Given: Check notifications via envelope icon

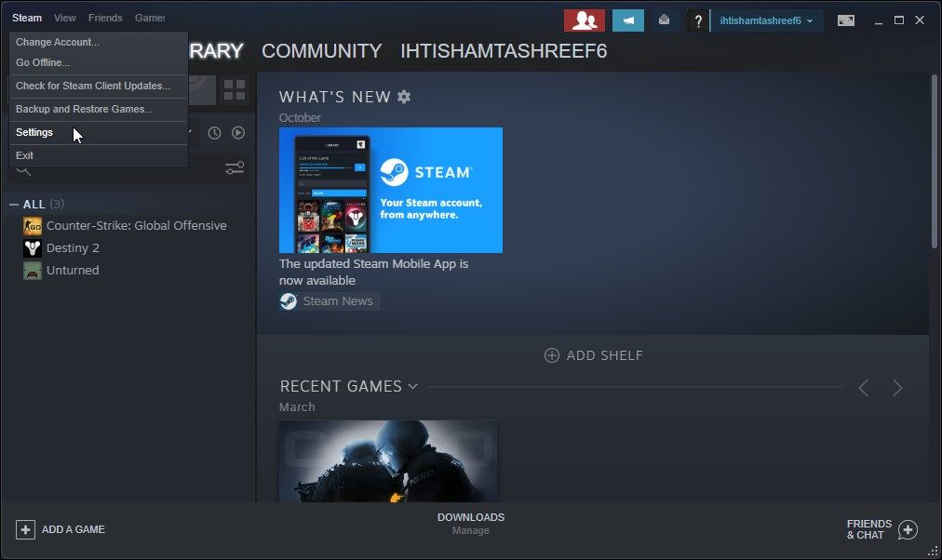Looking at the screenshot, I should tap(663, 19).
